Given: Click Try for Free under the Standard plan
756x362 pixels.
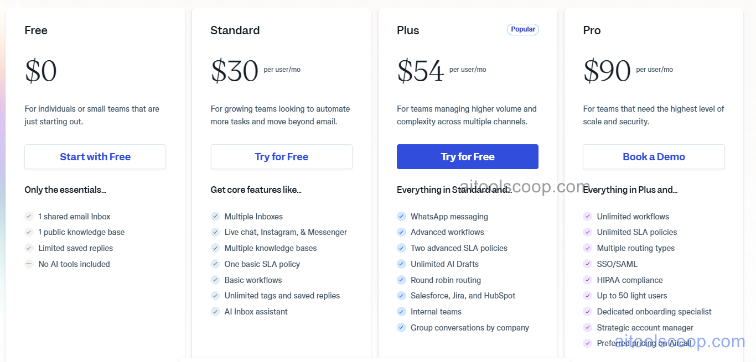Looking at the screenshot, I should click(x=281, y=156).
